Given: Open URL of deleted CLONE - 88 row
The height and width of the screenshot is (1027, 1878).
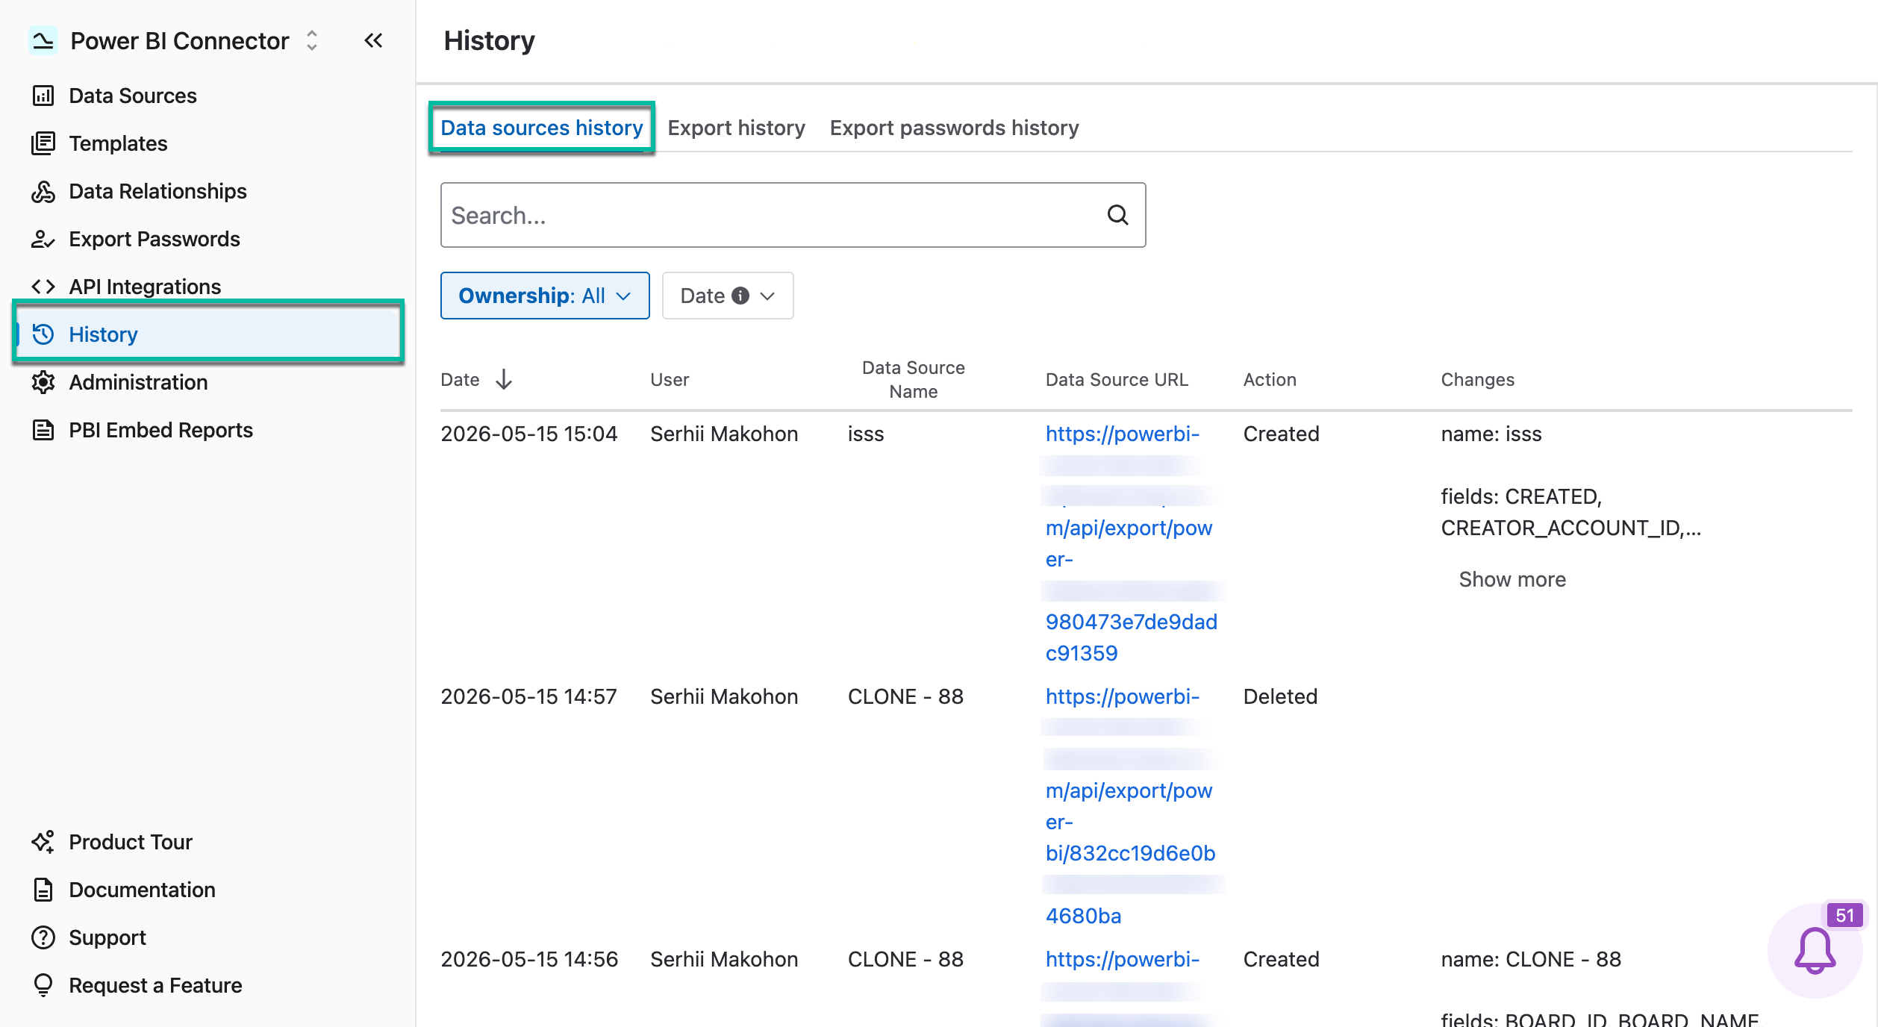Looking at the screenshot, I should (1131, 805).
